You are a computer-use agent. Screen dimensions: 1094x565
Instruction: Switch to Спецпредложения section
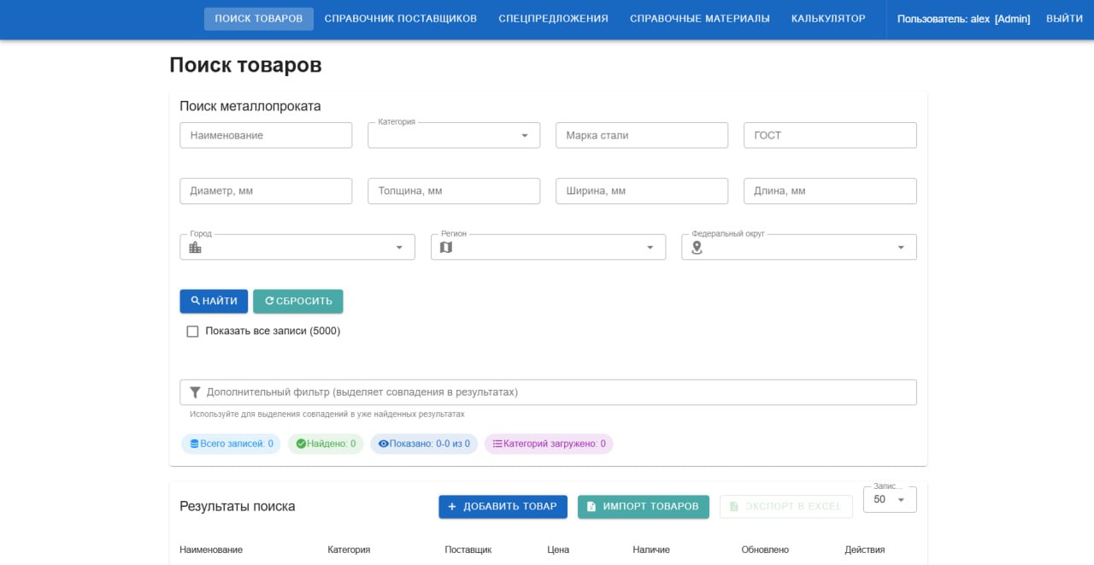coord(554,19)
